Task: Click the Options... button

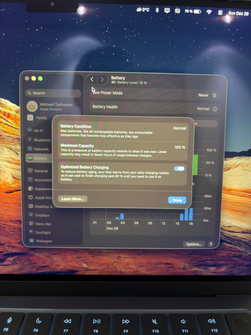Action: (x=194, y=244)
